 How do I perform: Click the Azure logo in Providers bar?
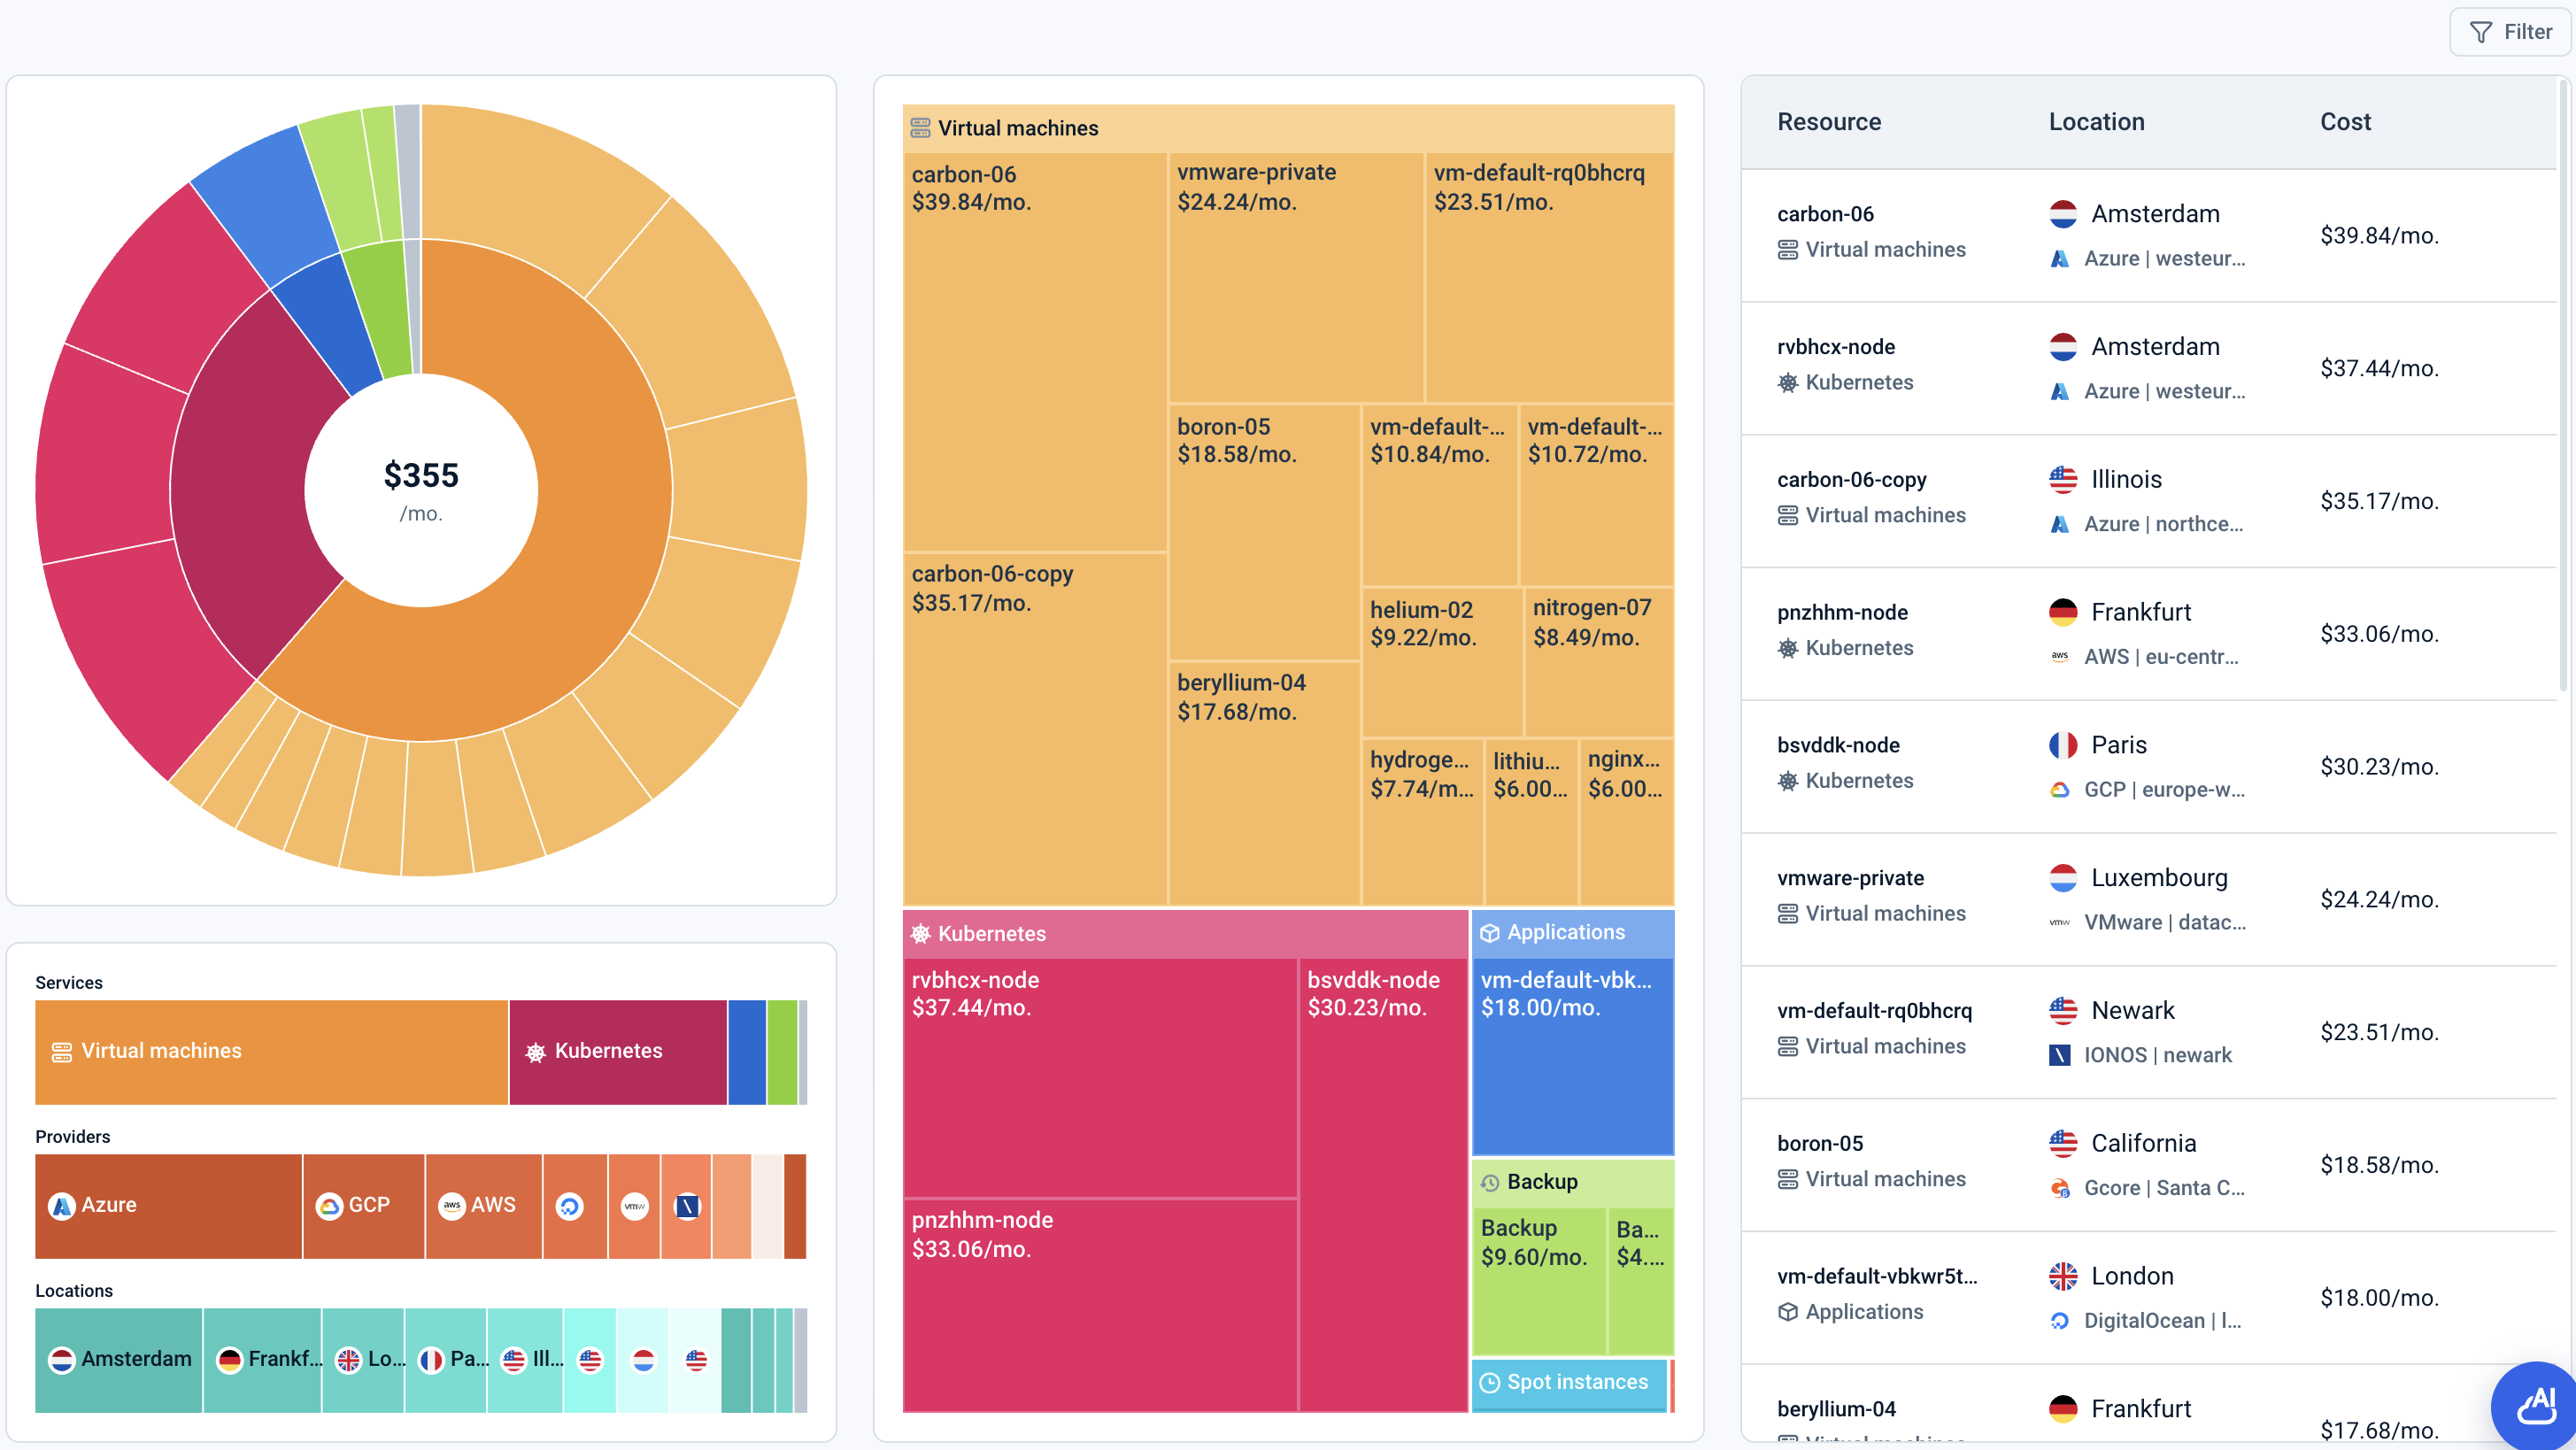tap(62, 1206)
